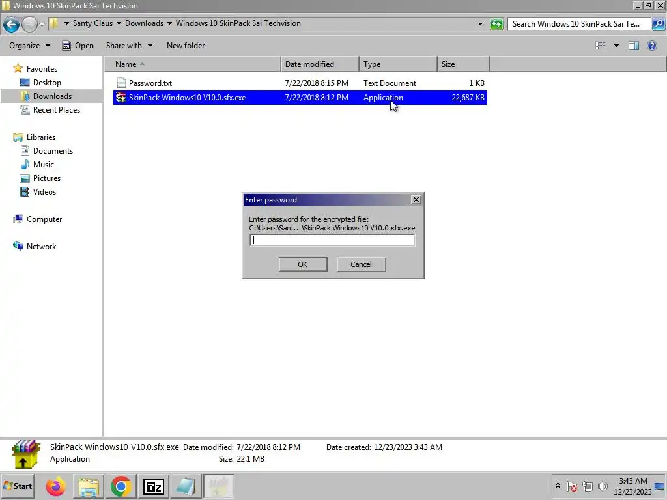Click Downloads in the address bar
The height and width of the screenshot is (500, 667).
coord(144,23)
